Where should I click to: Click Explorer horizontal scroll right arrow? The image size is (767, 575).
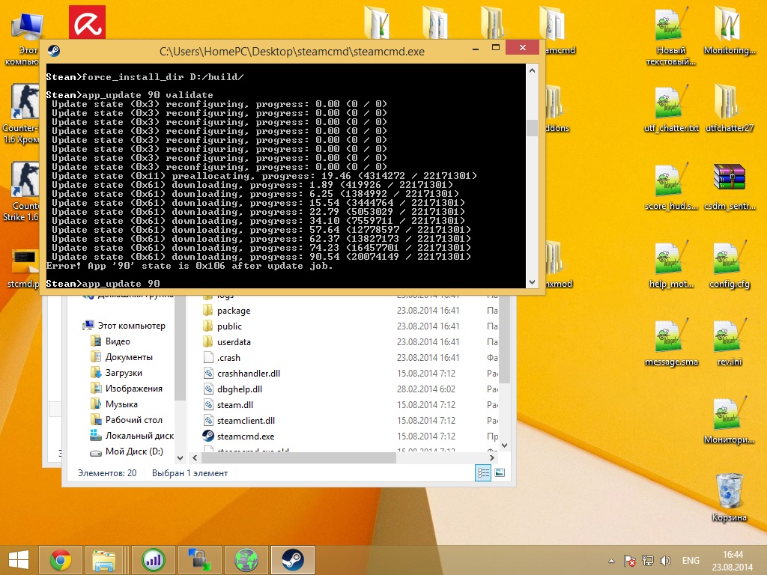click(x=492, y=457)
